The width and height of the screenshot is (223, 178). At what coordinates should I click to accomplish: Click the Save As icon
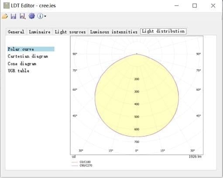pos(23,16)
